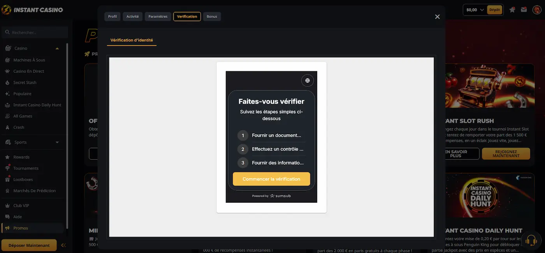This screenshot has height=253, width=545.
Task: Click Commencer la vérification button
Action: (271, 179)
